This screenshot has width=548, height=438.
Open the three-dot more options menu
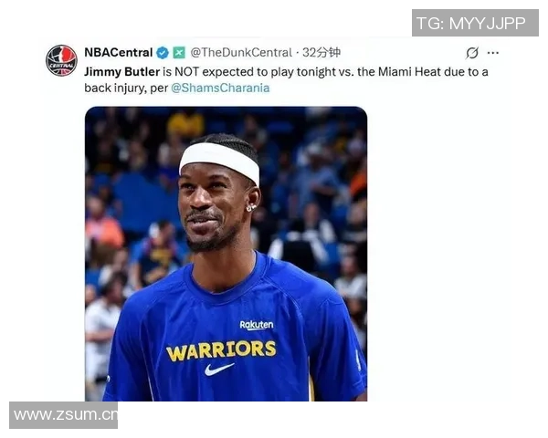493,53
